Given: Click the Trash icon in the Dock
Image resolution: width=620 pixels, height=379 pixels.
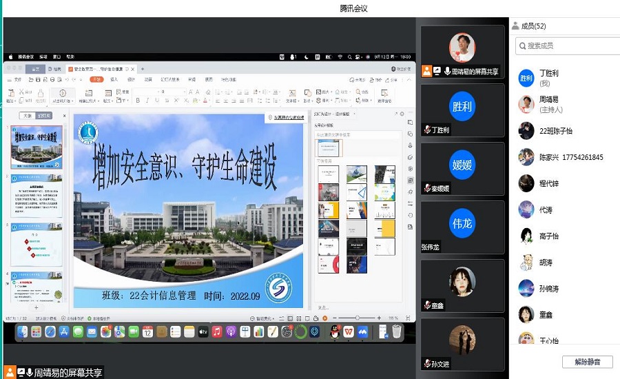Looking at the screenshot, I should point(397,332).
